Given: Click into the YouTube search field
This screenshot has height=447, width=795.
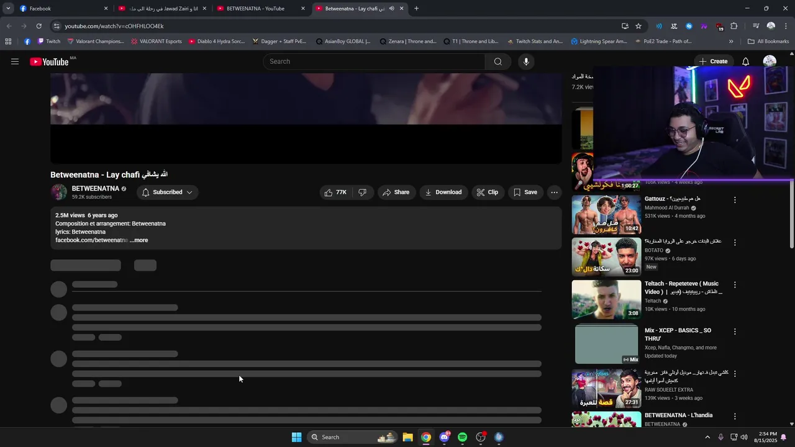Looking at the screenshot, I should pyautogui.click(x=375, y=61).
